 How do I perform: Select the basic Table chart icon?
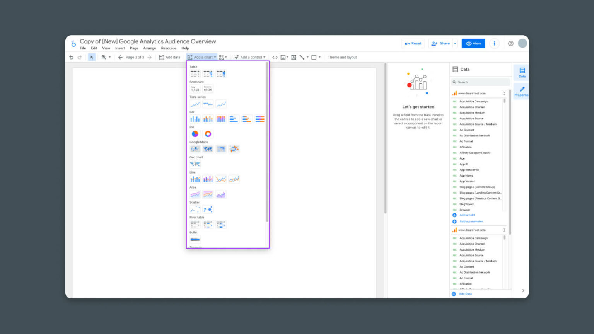pos(195,73)
